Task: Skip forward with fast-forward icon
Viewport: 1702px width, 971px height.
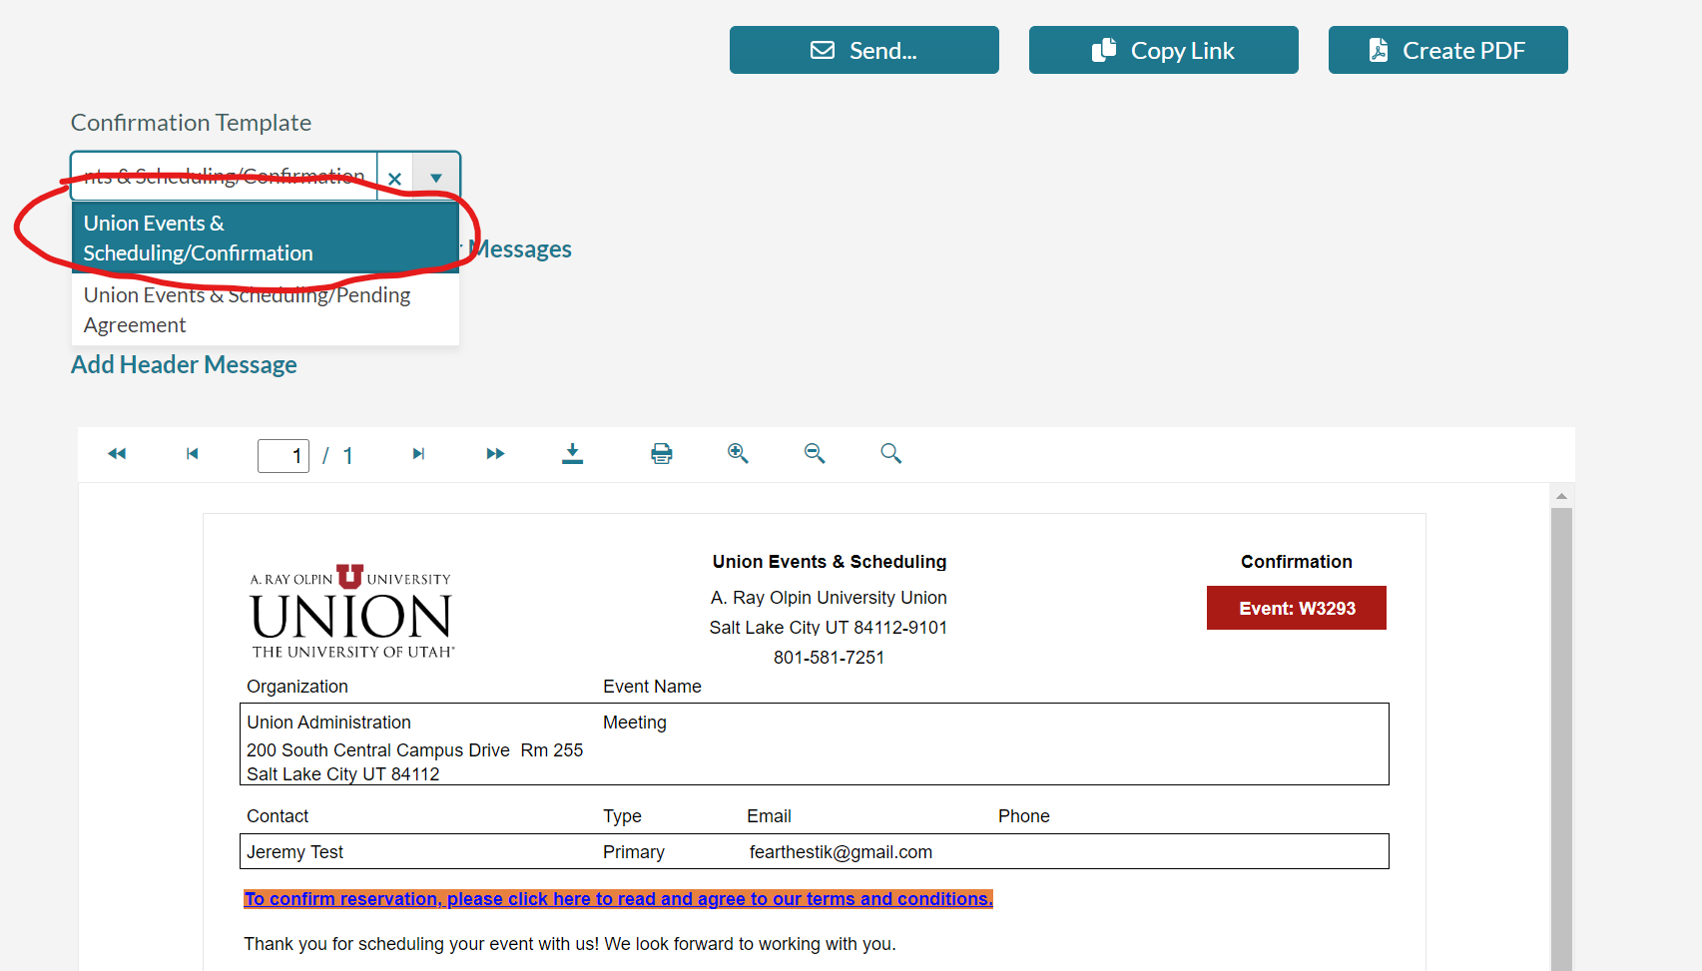Action: click(x=495, y=454)
